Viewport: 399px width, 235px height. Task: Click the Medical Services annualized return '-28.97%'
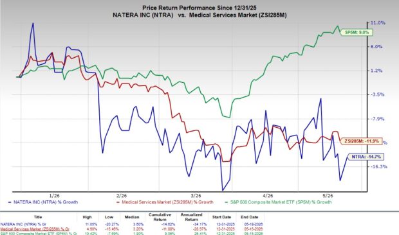coord(199,229)
